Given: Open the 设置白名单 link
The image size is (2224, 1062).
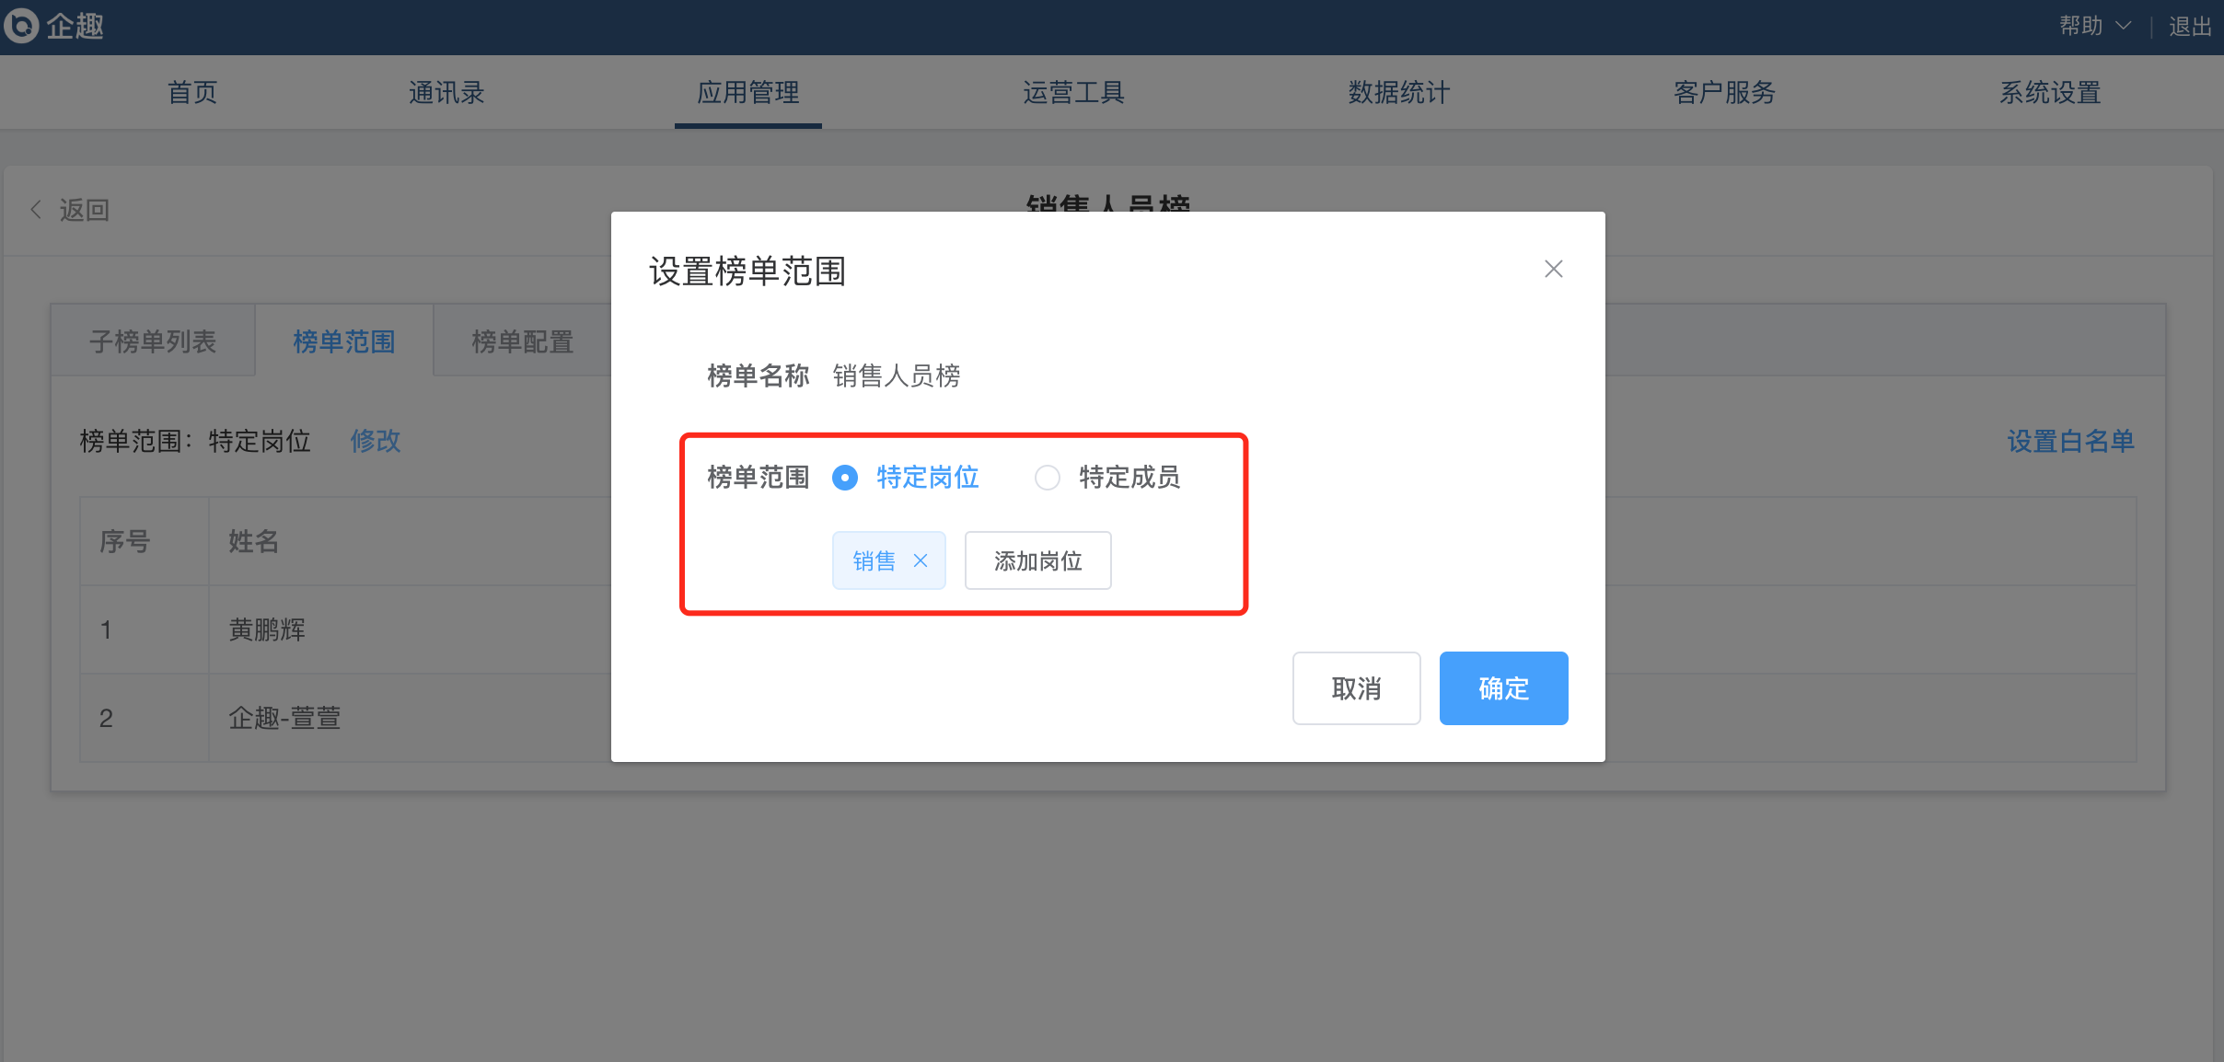Looking at the screenshot, I should point(2070,441).
